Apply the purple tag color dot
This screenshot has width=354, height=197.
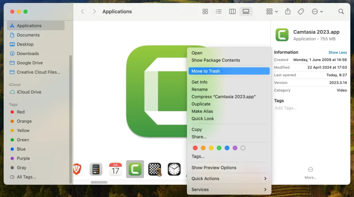tap(235, 148)
